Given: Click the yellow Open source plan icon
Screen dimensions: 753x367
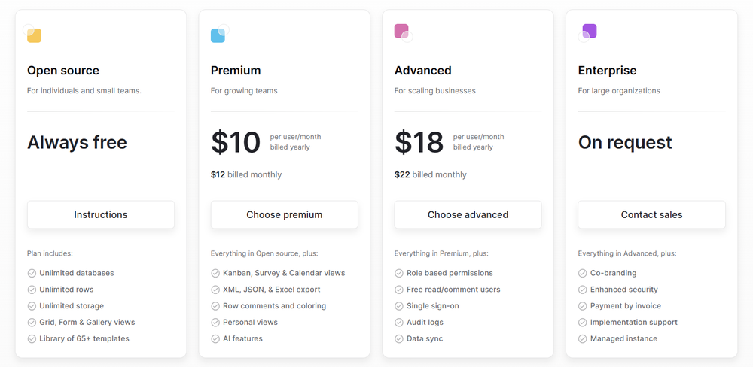Looking at the screenshot, I should 32,34.
